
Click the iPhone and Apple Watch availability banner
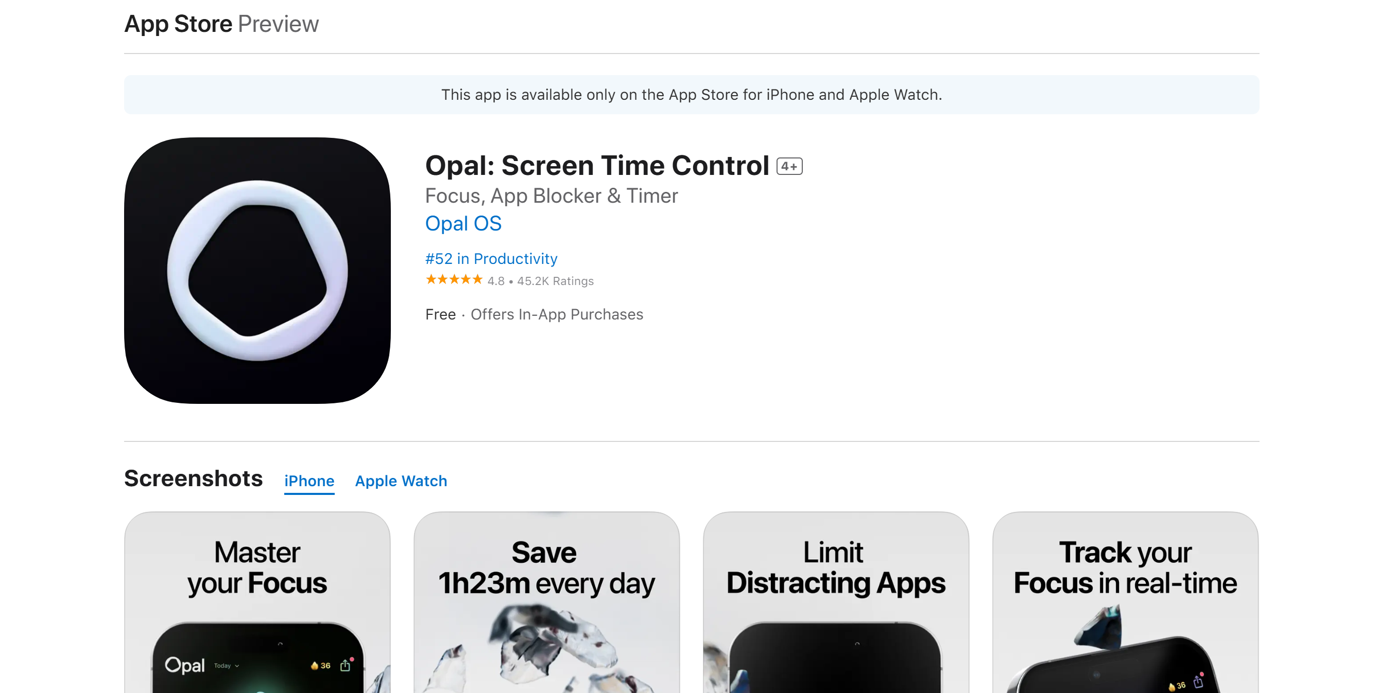click(692, 95)
